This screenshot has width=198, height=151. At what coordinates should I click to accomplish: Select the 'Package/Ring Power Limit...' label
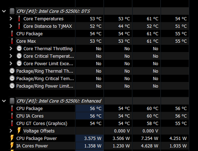click(x=45, y=86)
